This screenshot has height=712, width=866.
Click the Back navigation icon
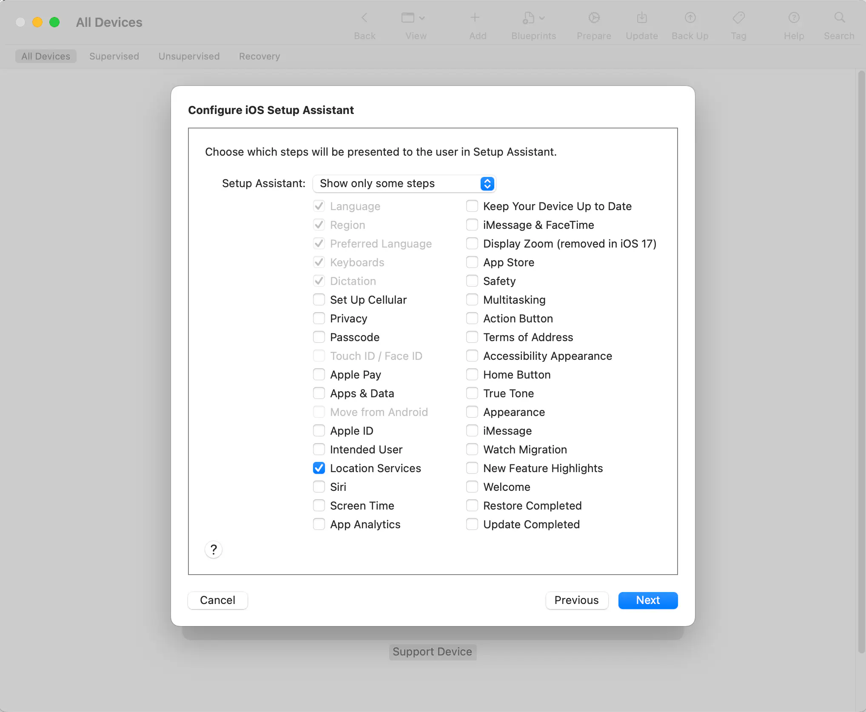[x=364, y=18]
